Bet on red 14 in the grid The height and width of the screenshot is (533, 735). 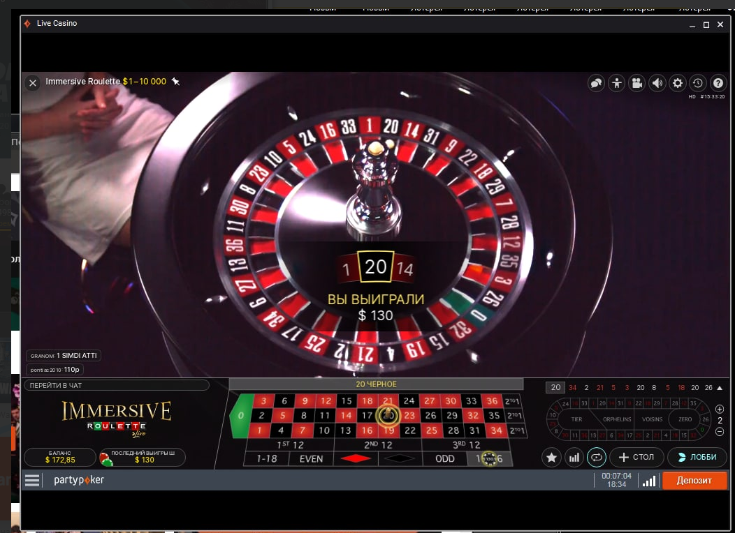tap(346, 416)
